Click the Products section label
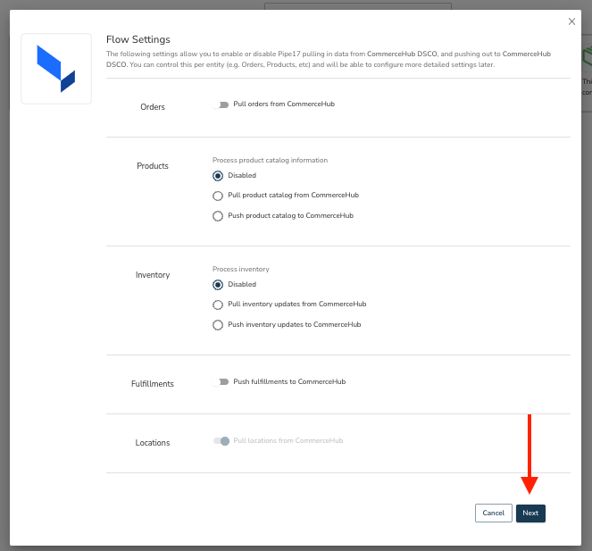Screen dimensions: 592x551 click(x=153, y=166)
